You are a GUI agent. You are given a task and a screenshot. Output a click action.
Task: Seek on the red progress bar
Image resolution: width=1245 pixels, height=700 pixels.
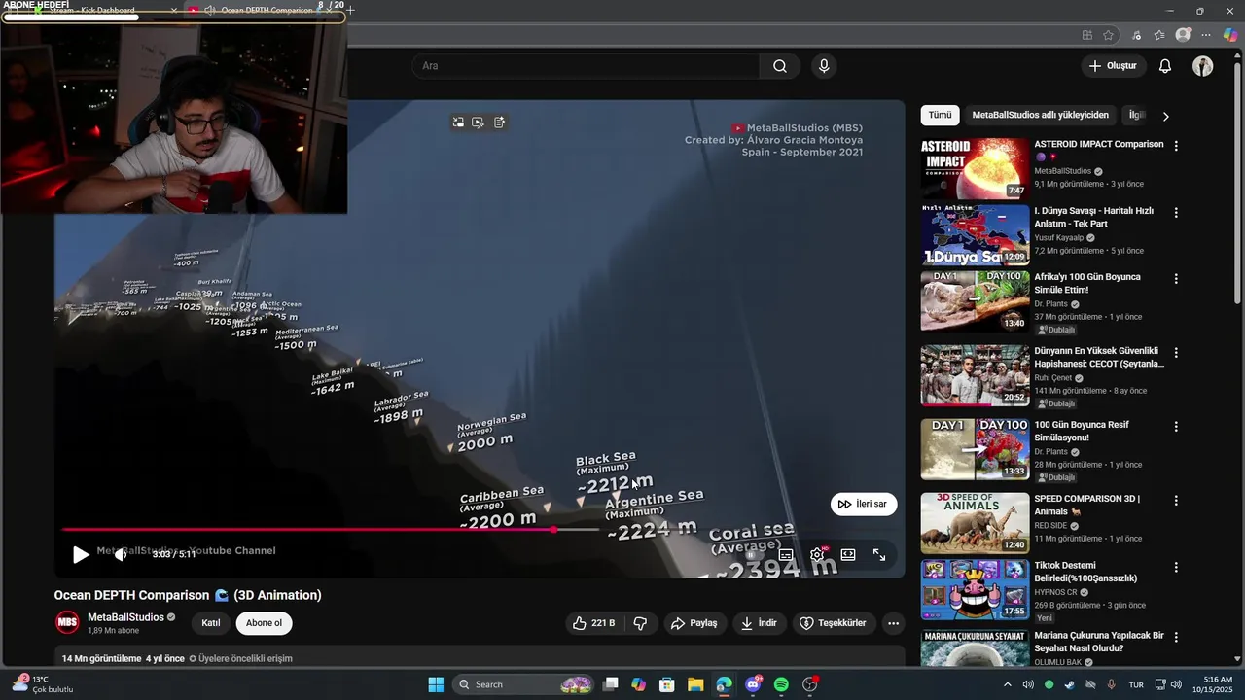click(x=331, y=530)
